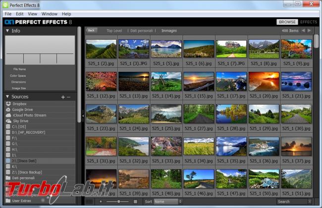Screen dimensions: 322x208
Task: Switch to the BROWSE tab
Action: (287, 22)
